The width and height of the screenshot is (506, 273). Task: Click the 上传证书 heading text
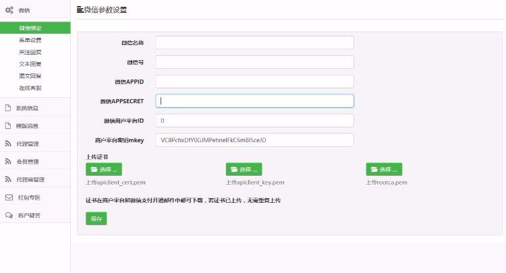click(96, 157)
